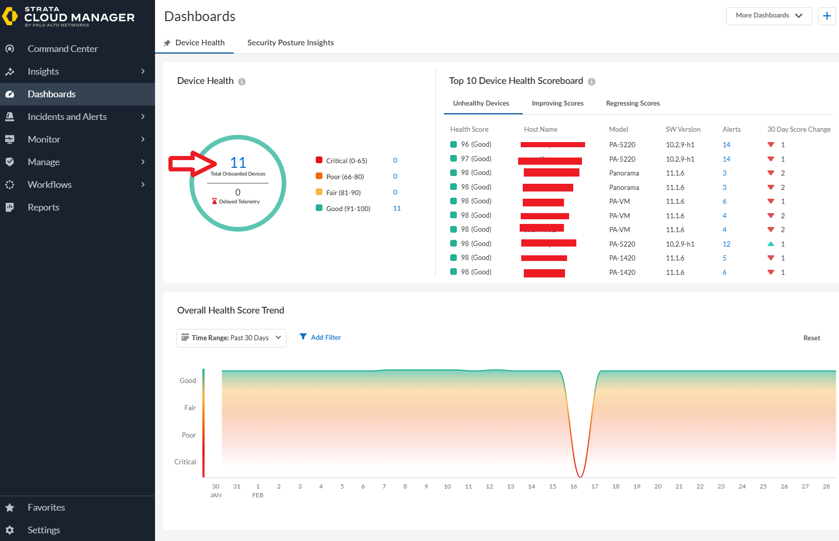The height and width of the screenshot is (541, 839).
Task: Open the More Dashboards dropdown
Action: point(768,15)
